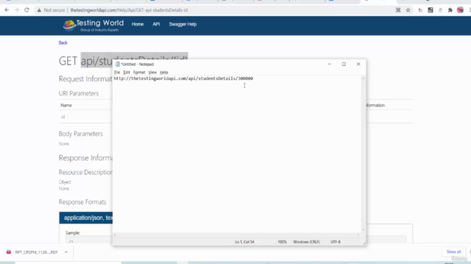The image size is (471, 264).
Task: Click the 'Ln 1, Col 54' status entry
Action: (244, 242)
